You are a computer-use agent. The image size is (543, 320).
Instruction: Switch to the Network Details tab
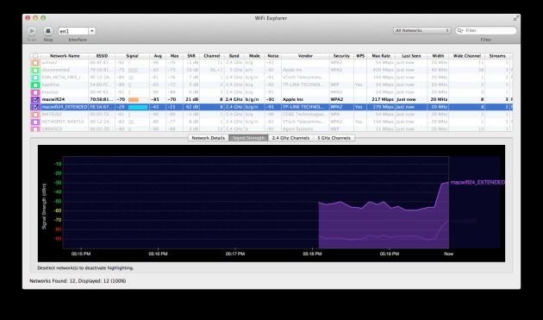pos(208,138)
